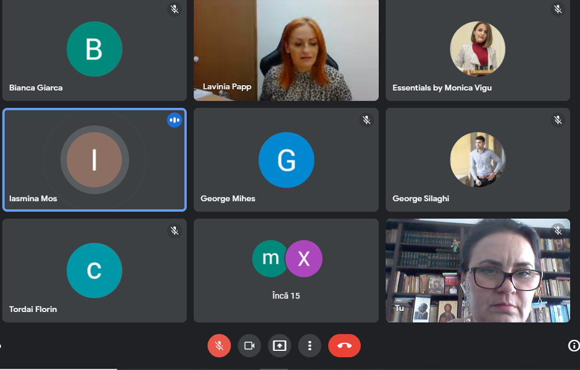This screenshot has width=580, height=370.
Task: Click the present screen button
Action: click(280, 345)
